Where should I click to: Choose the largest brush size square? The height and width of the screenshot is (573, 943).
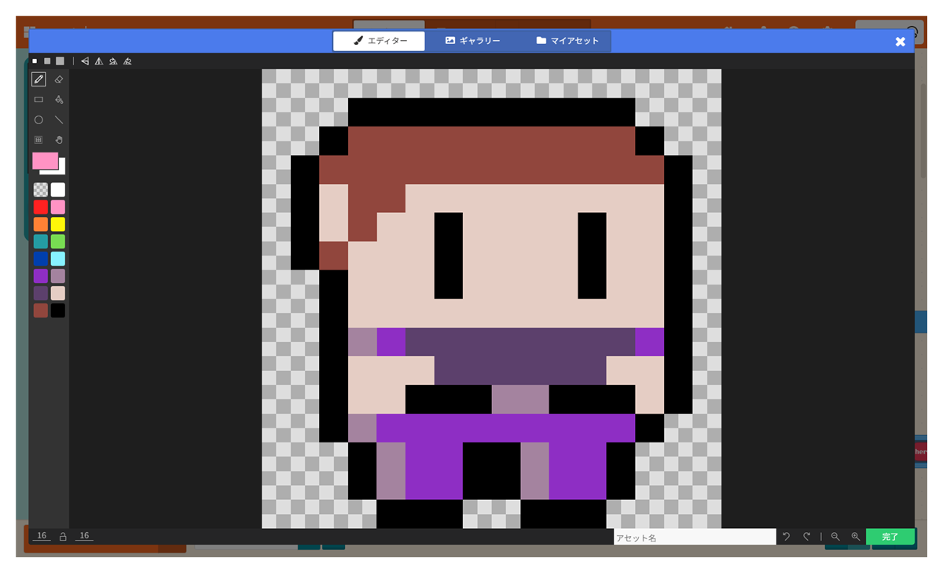[60, 61]
